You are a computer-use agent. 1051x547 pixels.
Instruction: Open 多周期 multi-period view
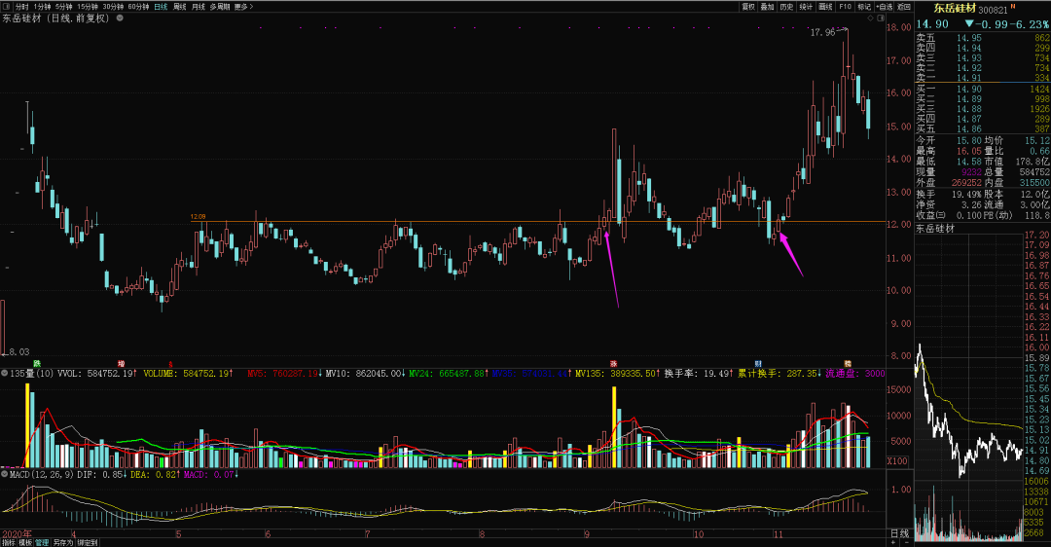pos(220,6)
